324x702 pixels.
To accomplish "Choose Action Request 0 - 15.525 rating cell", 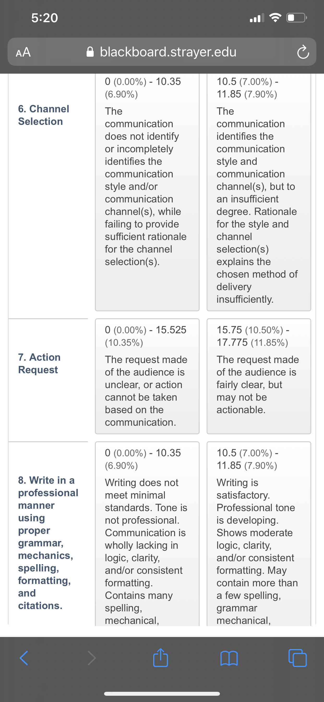I will pyautogui.click(x=147, y=376).
